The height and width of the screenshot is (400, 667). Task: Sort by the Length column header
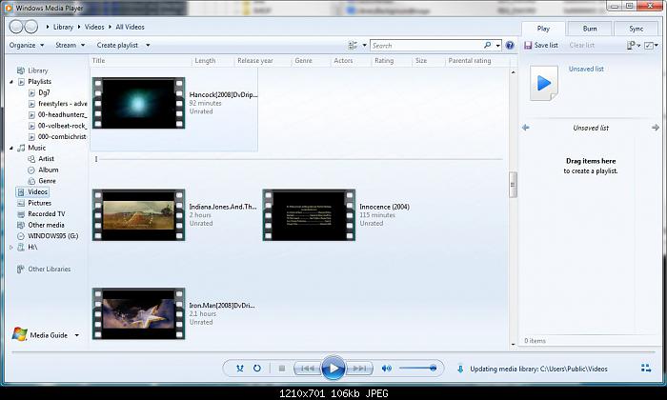[205, 60]
